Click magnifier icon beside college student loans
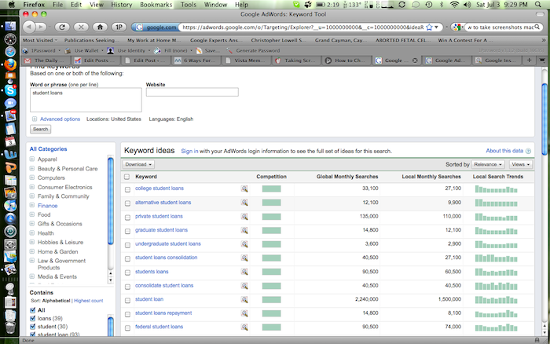The height and width of the screenshot is (344, 550). coord(244,188)
